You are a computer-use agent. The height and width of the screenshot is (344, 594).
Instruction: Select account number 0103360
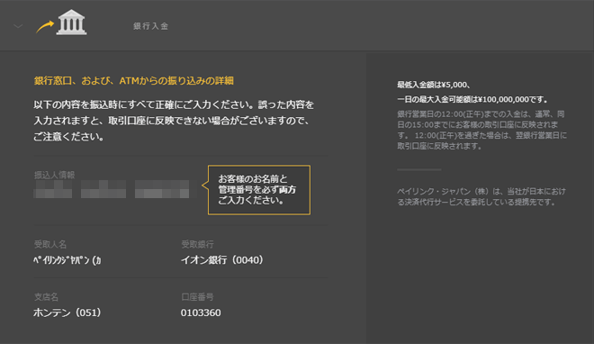[201, 312]
